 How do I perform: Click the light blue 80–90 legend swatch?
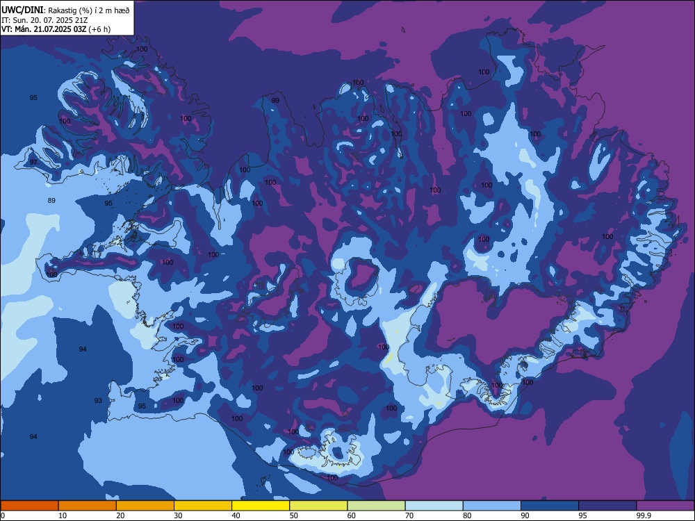click(x=492, y=506)
